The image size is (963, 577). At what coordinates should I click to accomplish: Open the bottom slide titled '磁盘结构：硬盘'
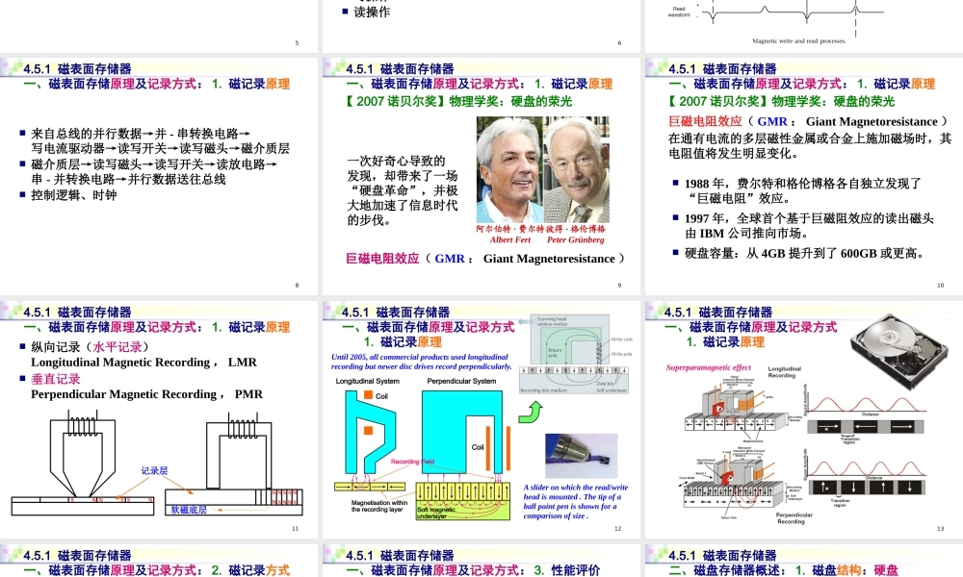pos(804,561)
